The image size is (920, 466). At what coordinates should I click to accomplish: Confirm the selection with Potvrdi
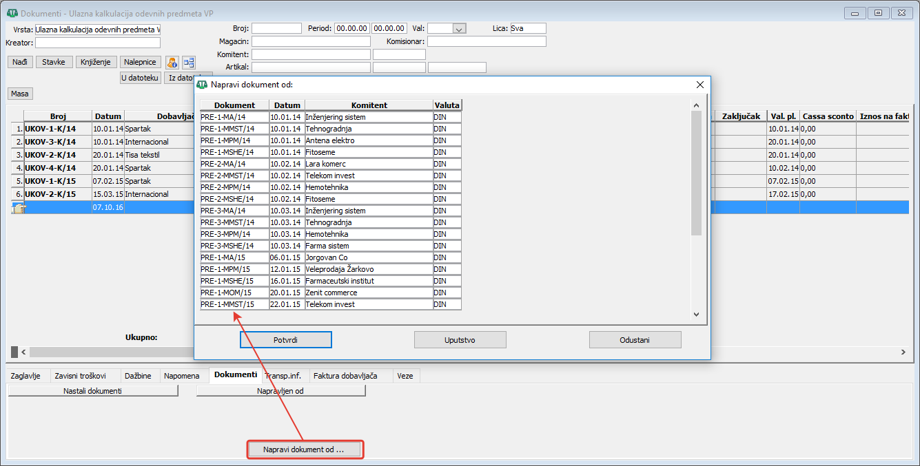point(286,340)
